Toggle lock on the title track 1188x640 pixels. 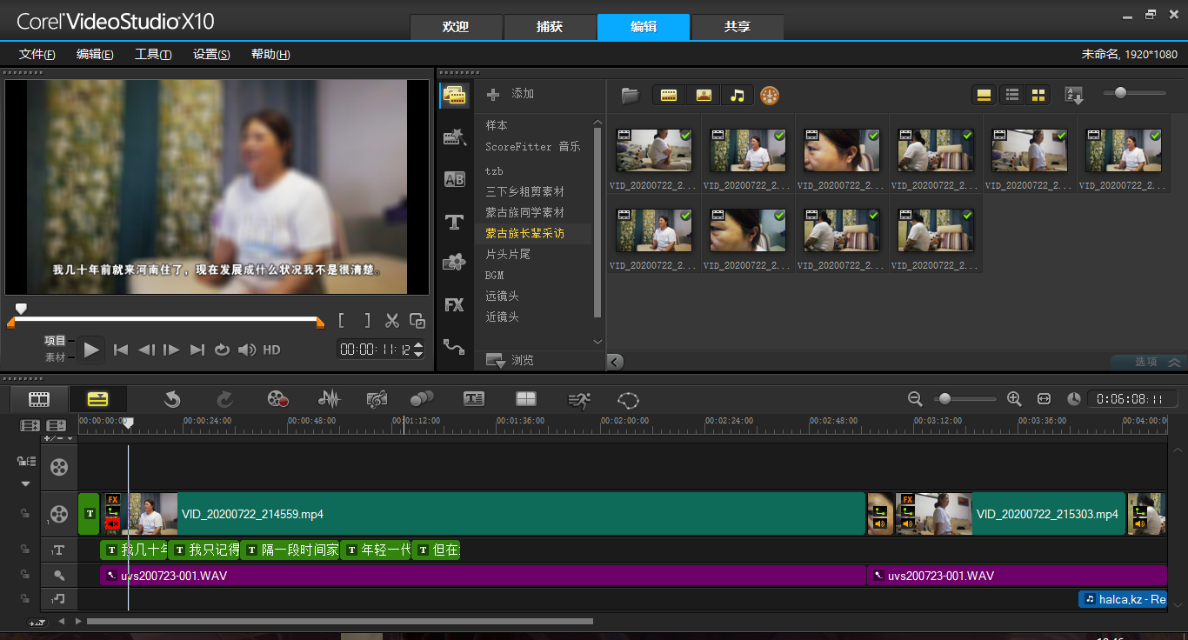25,550
